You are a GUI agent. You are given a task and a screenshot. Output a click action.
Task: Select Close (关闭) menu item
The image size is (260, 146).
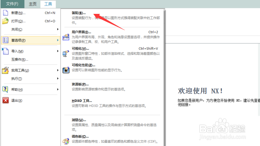31,29
